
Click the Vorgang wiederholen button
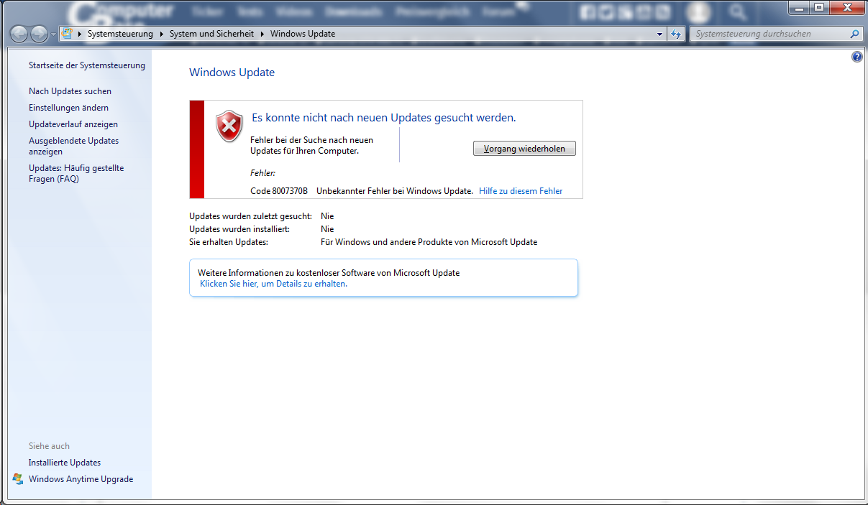[524, 149]
